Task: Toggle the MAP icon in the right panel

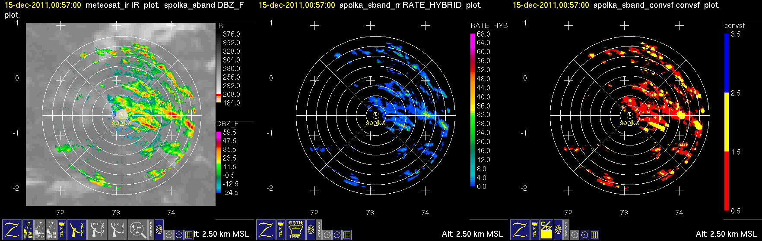Action: tap(535, 230)
